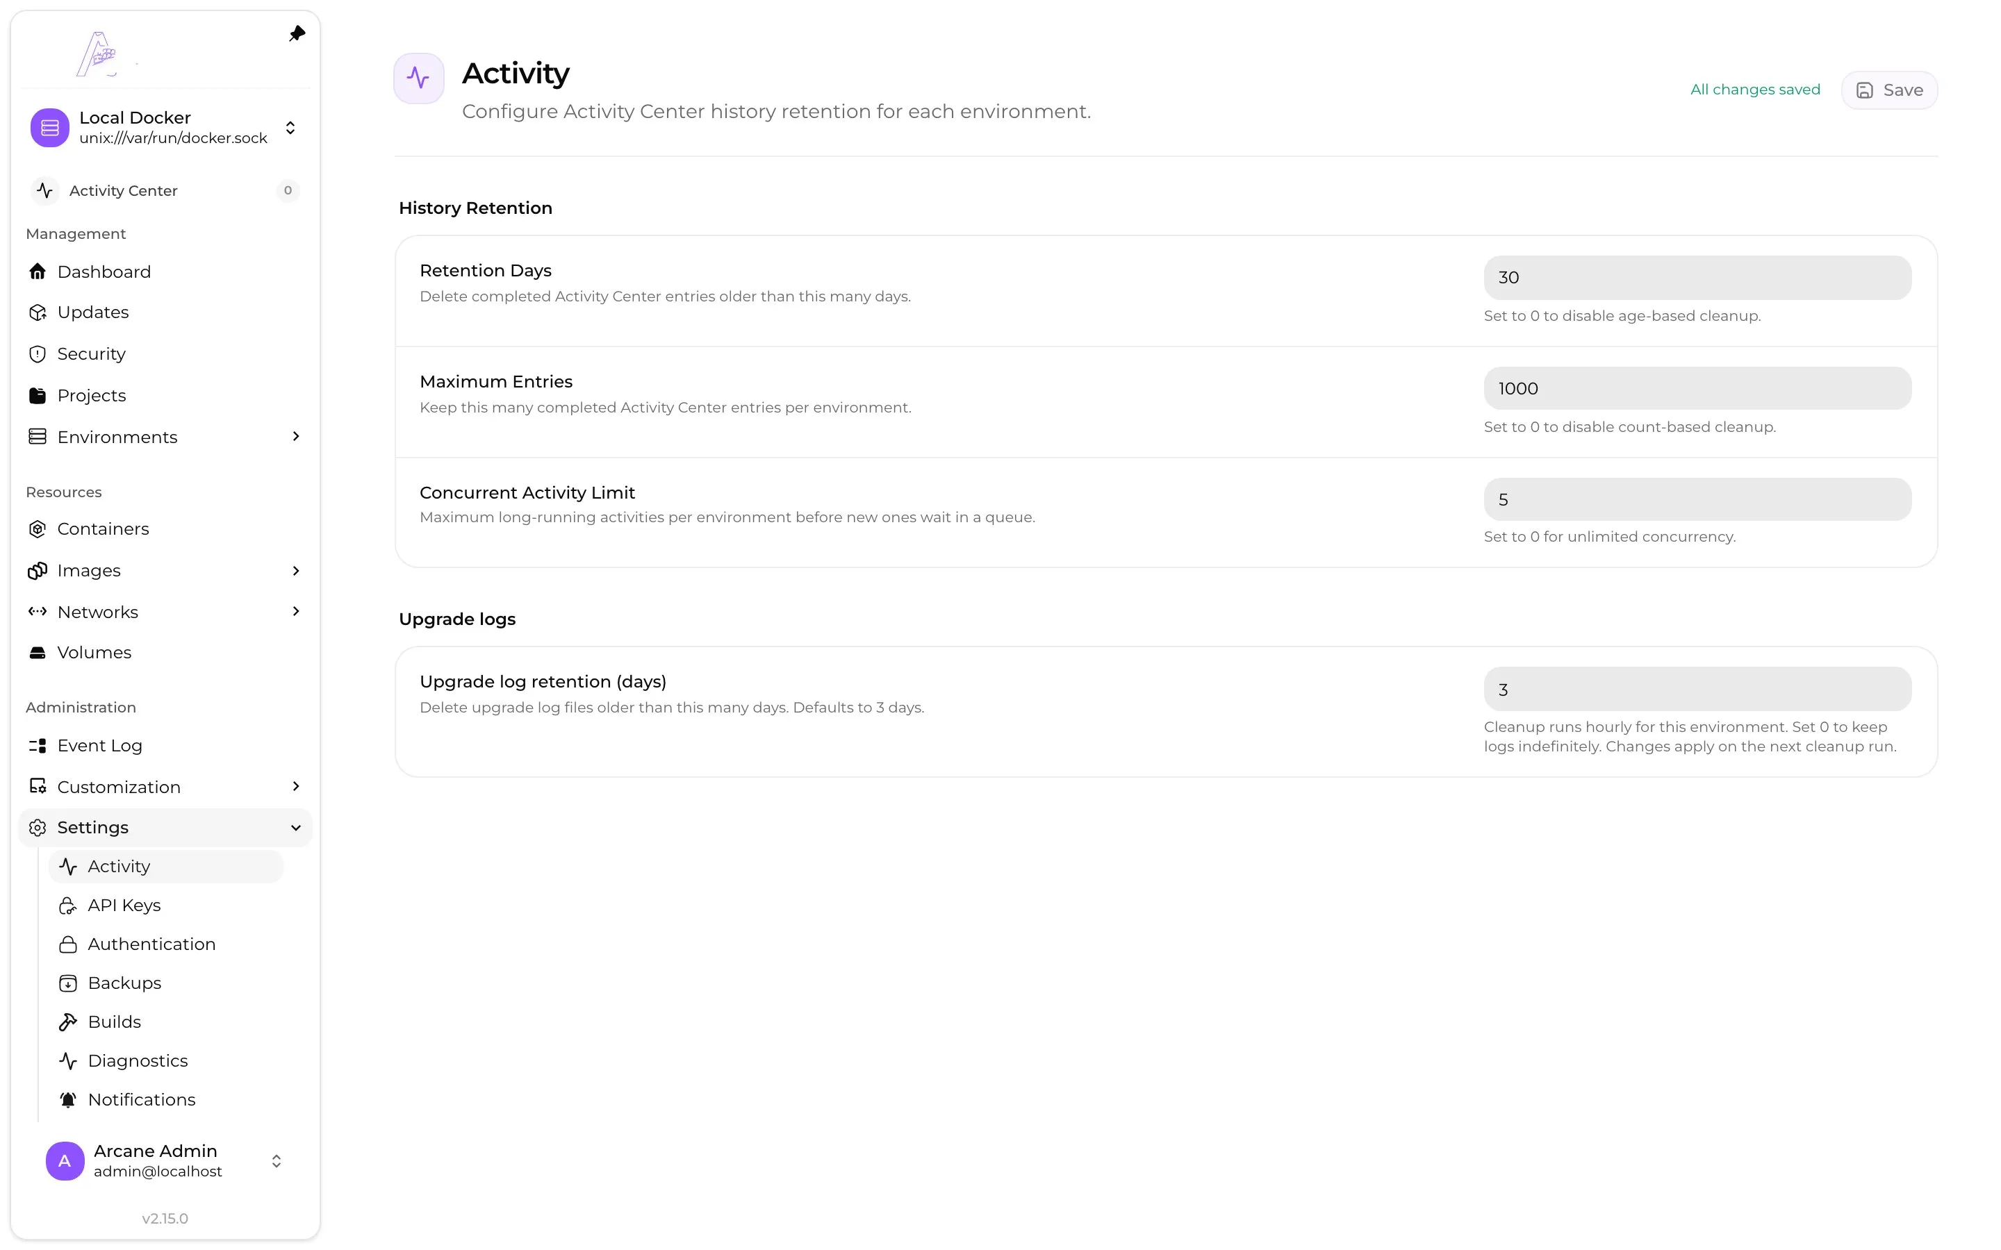This screenshot has height=1250, width=2001.
Task: Collapse the Settings section chevron
Action: click(x=296, y=828)
